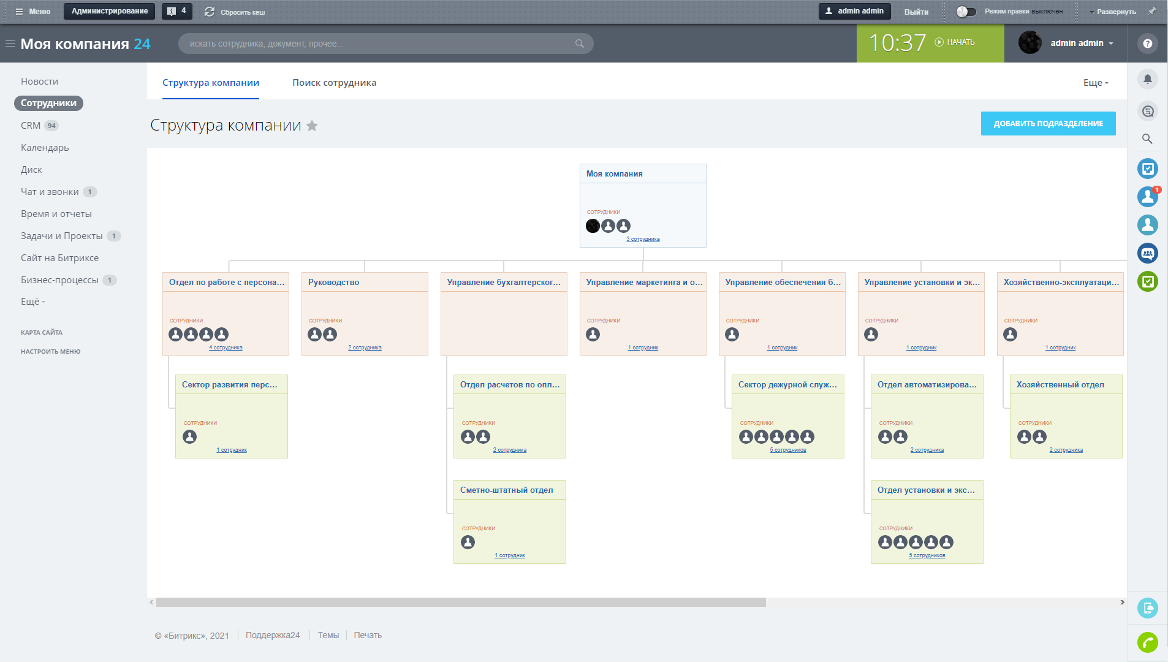Expand the Еще dropdown in tabs
This screenshot has height=662, width=1168.
coord(1096,83)
